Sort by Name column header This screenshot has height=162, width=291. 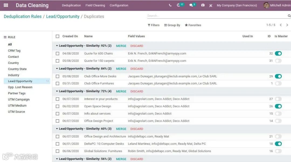pos(88,36)
